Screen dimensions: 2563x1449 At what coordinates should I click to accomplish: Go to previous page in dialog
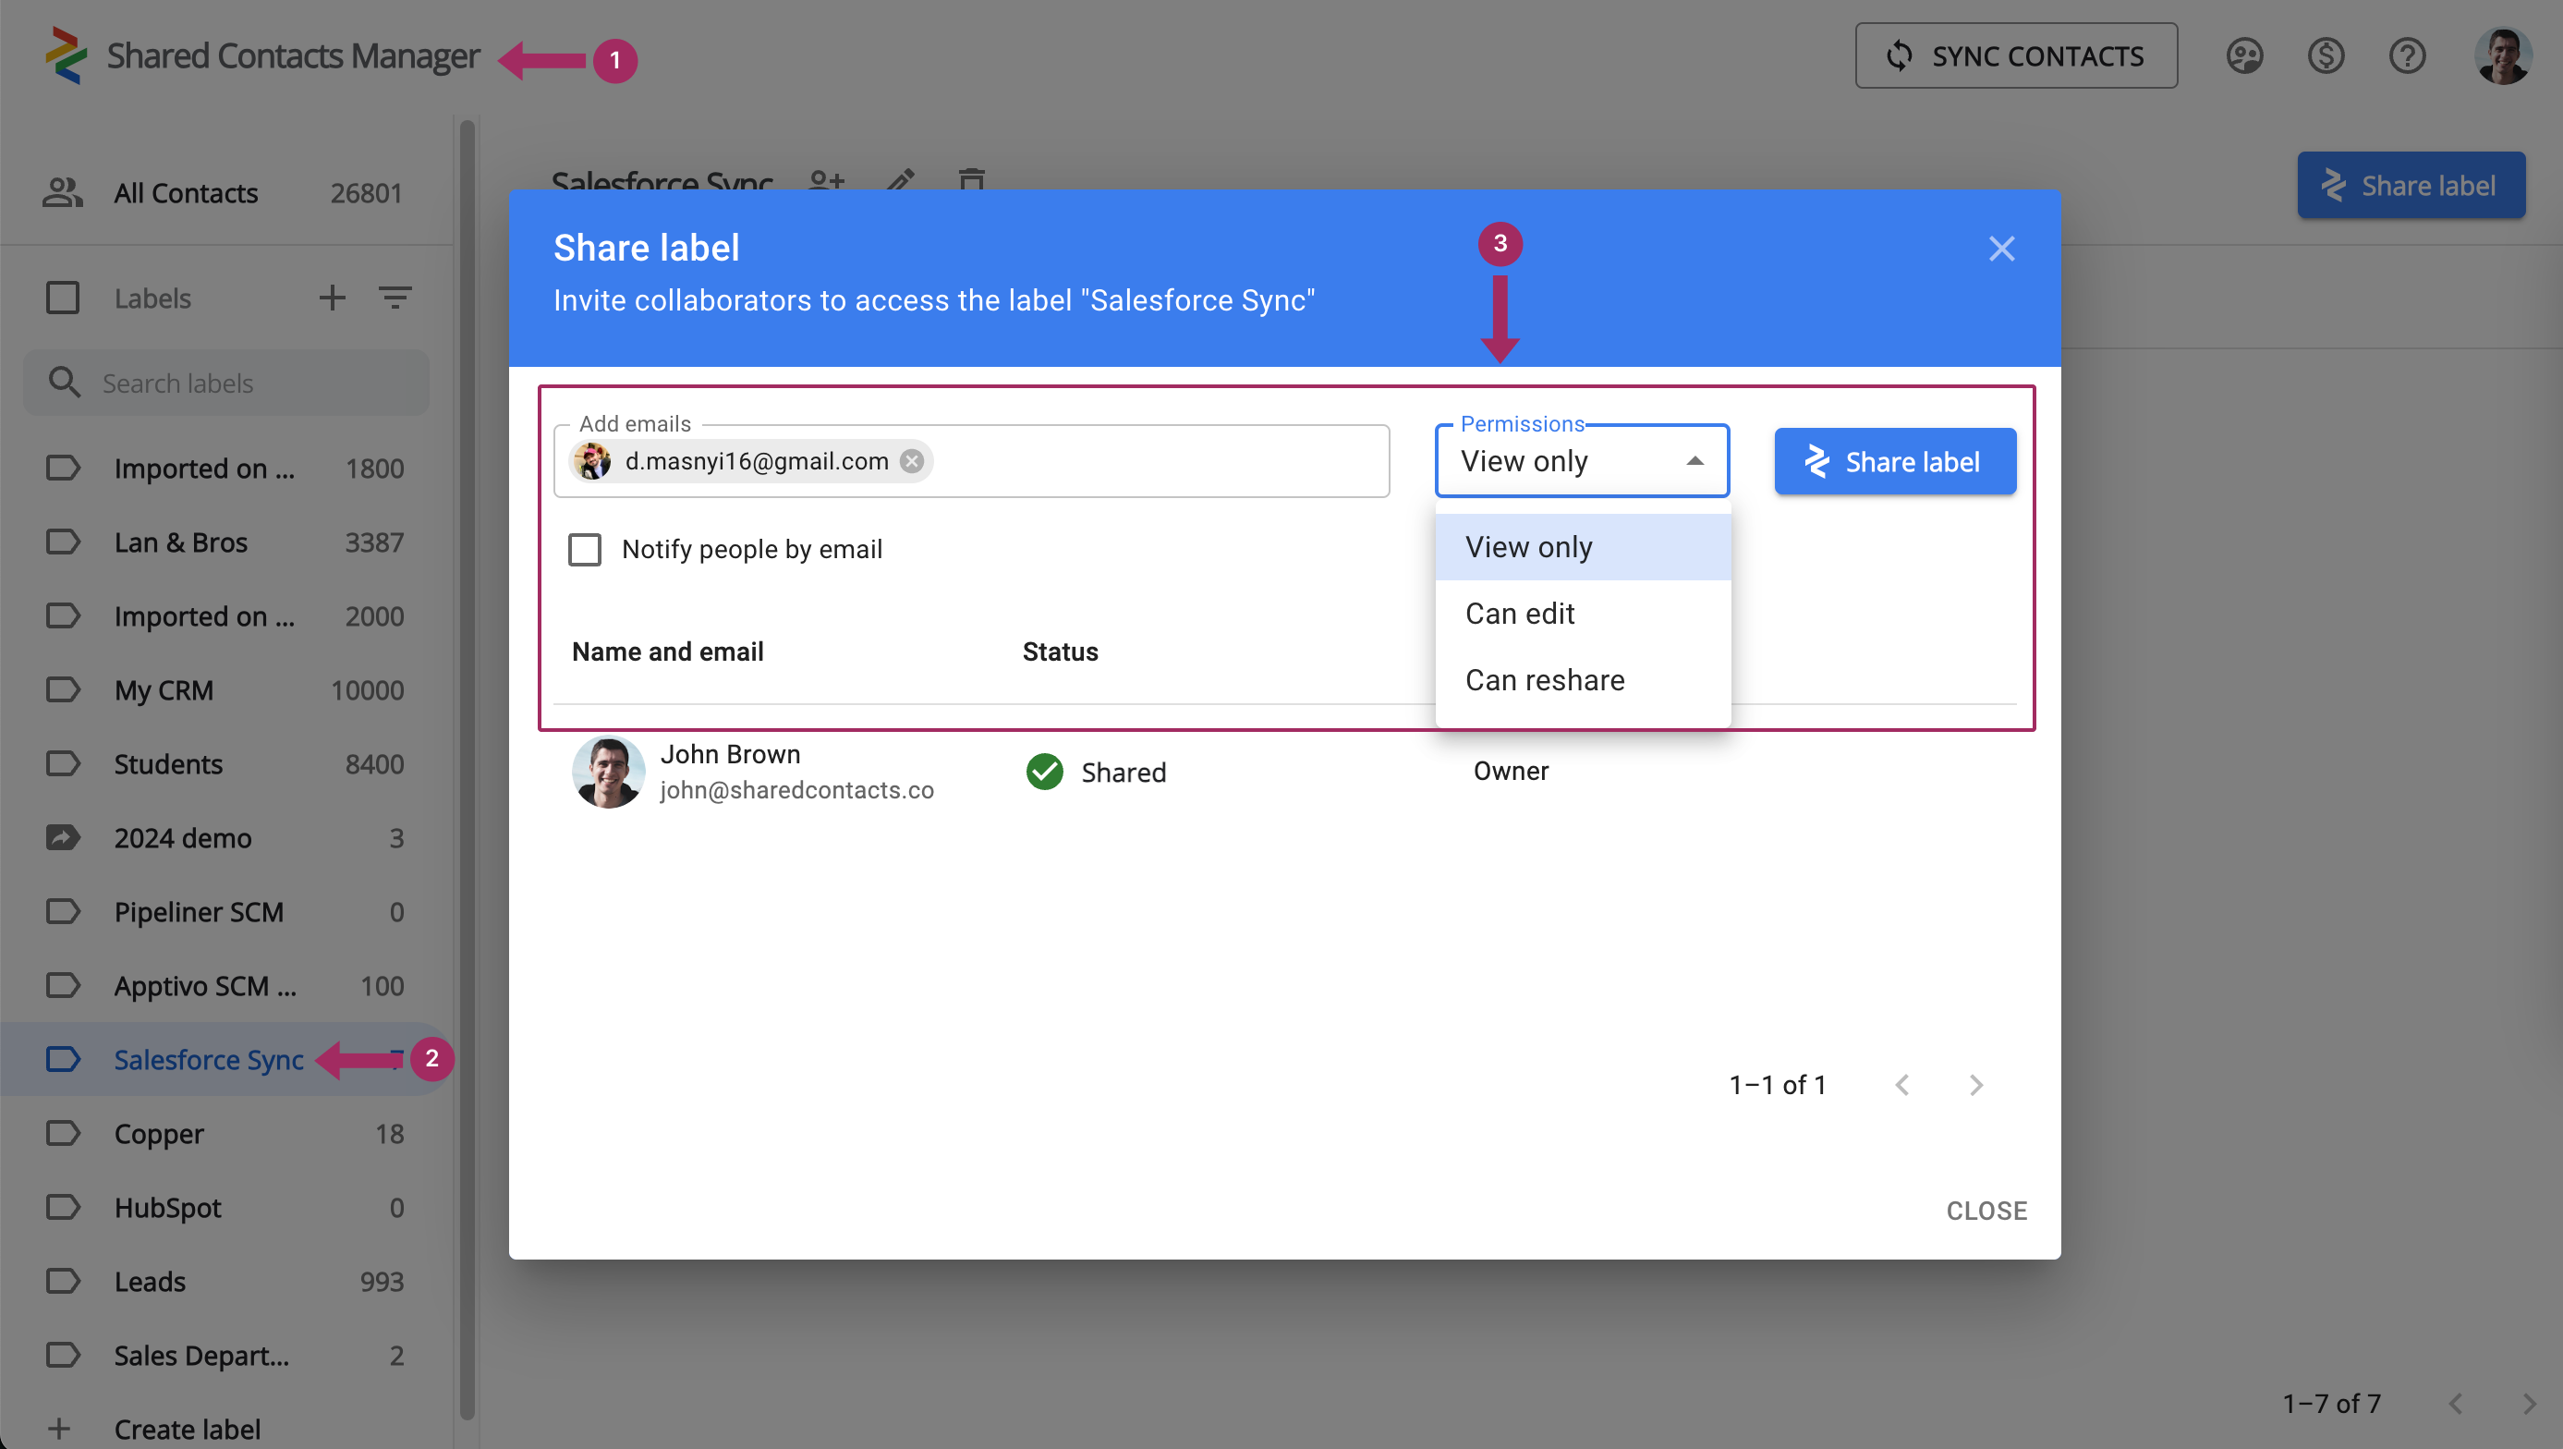pyautogui.click(x=1902, y=1085)
